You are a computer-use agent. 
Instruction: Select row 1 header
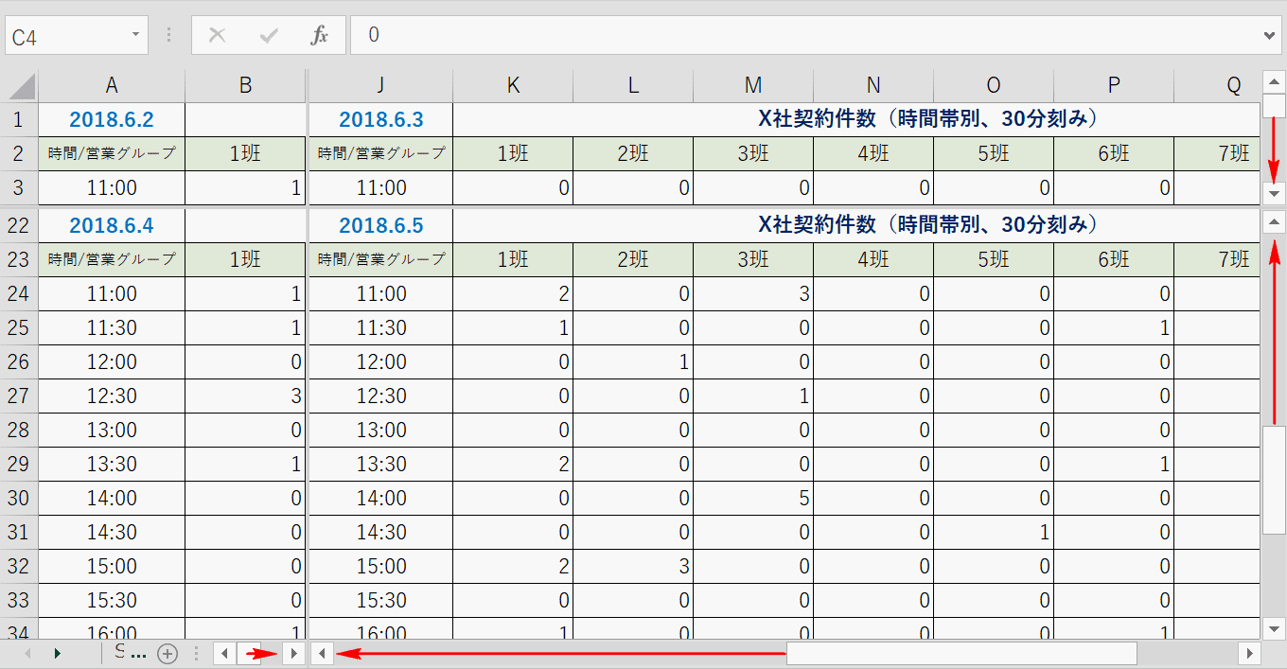19,119
